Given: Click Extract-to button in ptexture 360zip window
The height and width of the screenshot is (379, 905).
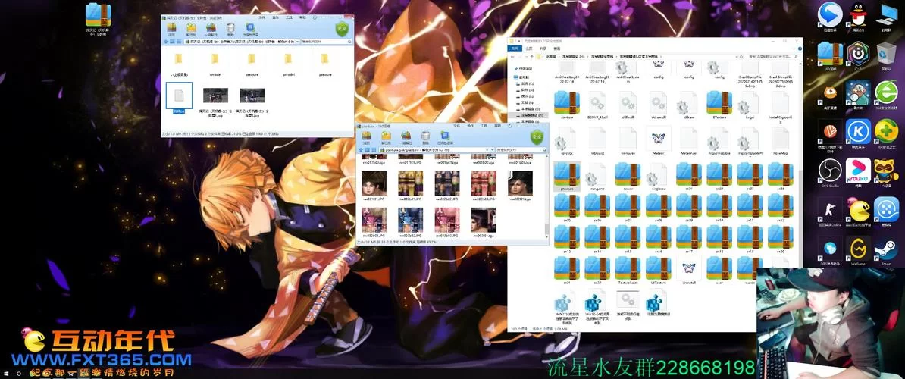Looking at the screenshot, I should pyautogui.click(x=386, y=138).
